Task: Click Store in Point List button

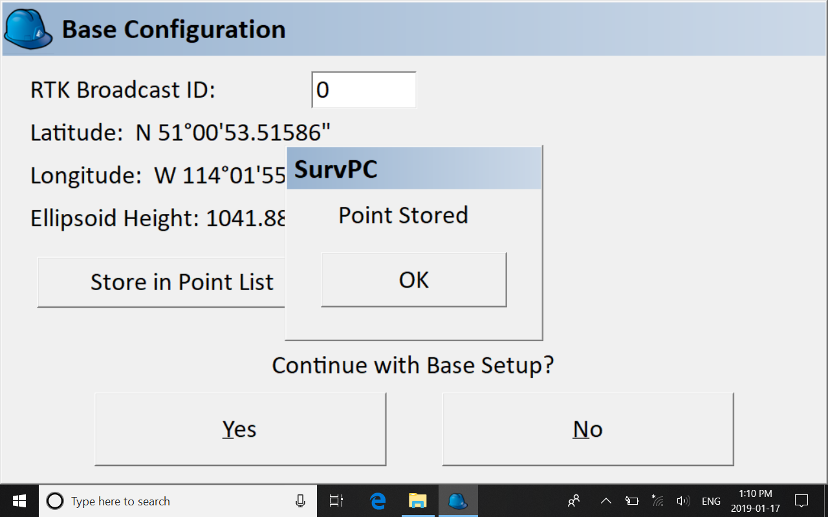Action: click(162, 282)
